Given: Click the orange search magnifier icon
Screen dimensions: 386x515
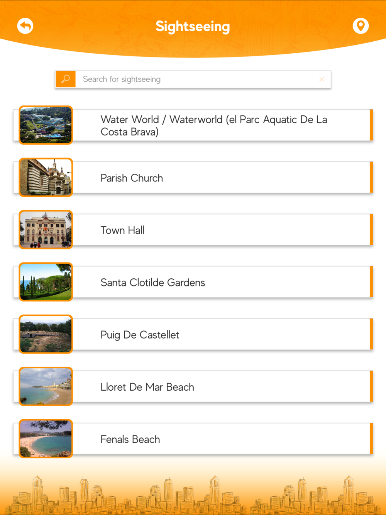Looking at the screenshot, I should (66, 79).
